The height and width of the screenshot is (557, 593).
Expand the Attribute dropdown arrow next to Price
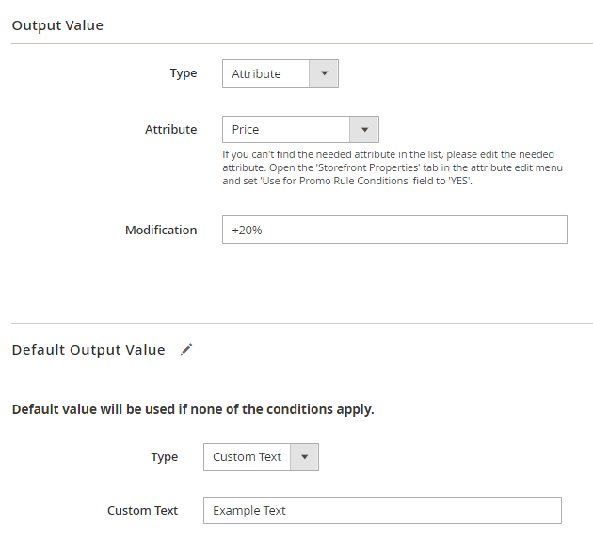364,129
